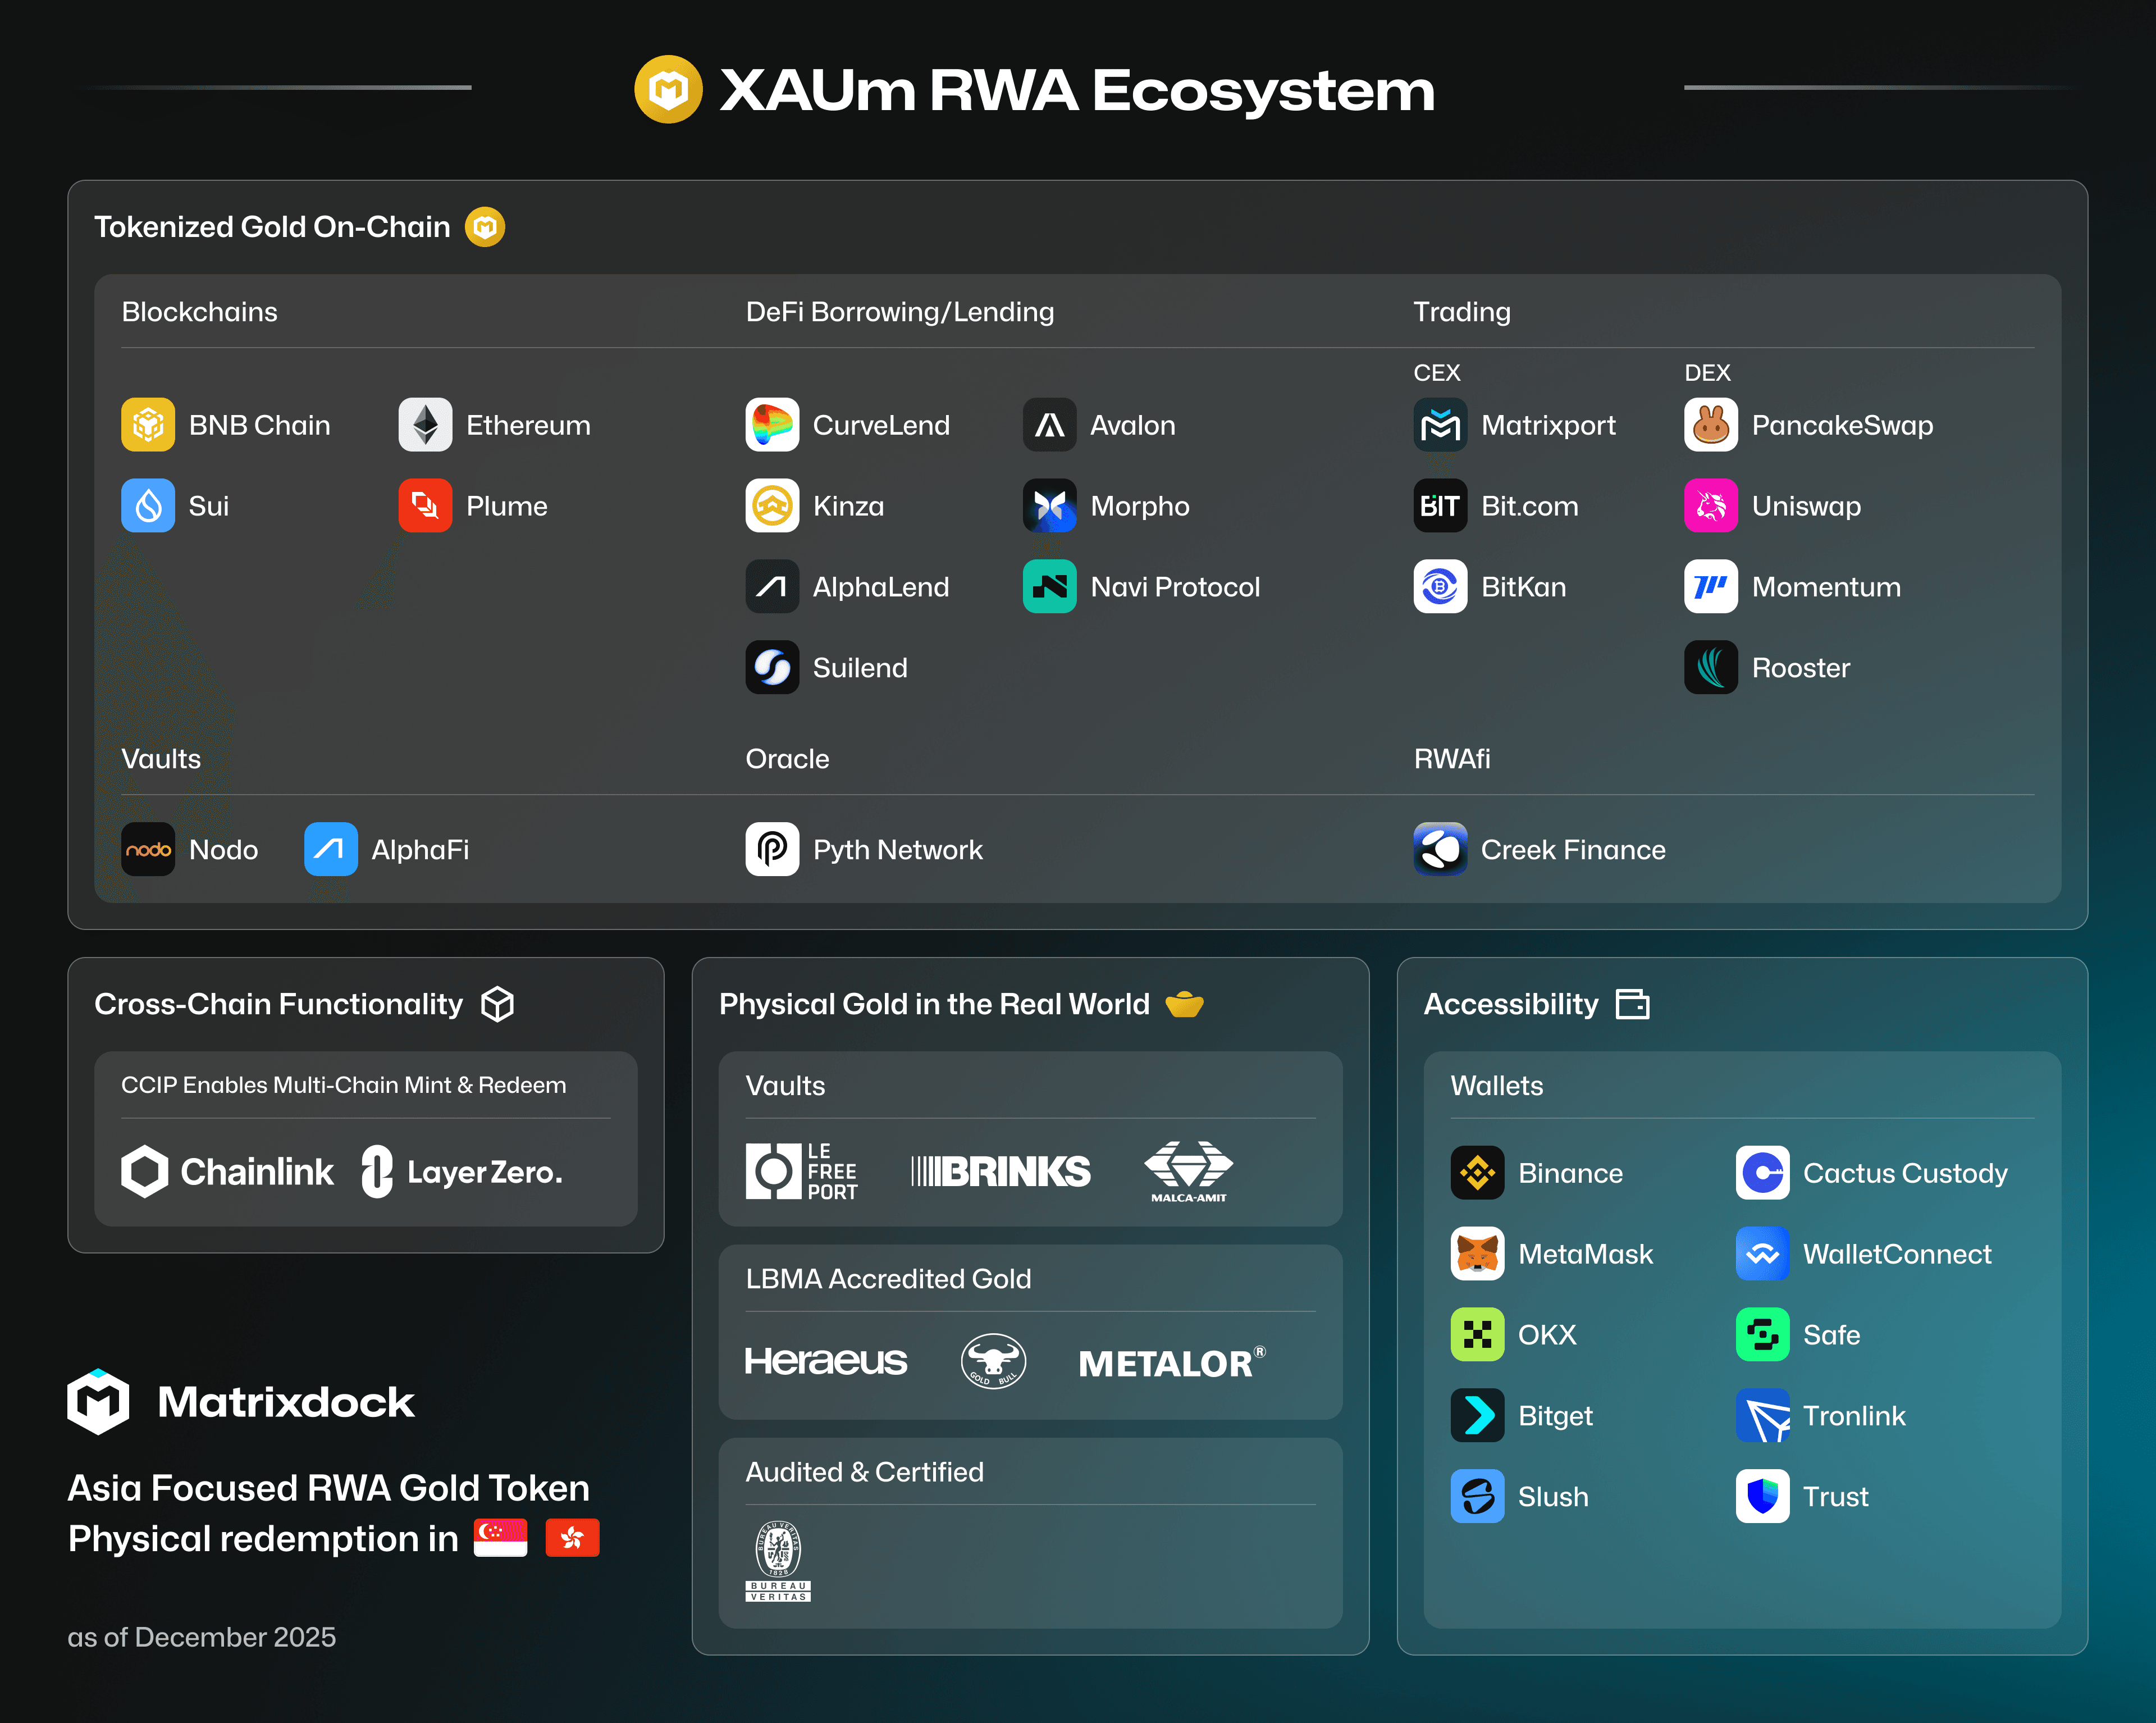Click the Trust Wallet shield icon
Image resolution: width=2156 pixels, height=1723 pixels.
coord(1763,1496)
